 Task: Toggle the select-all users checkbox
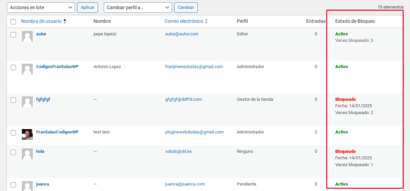point(13,22)
